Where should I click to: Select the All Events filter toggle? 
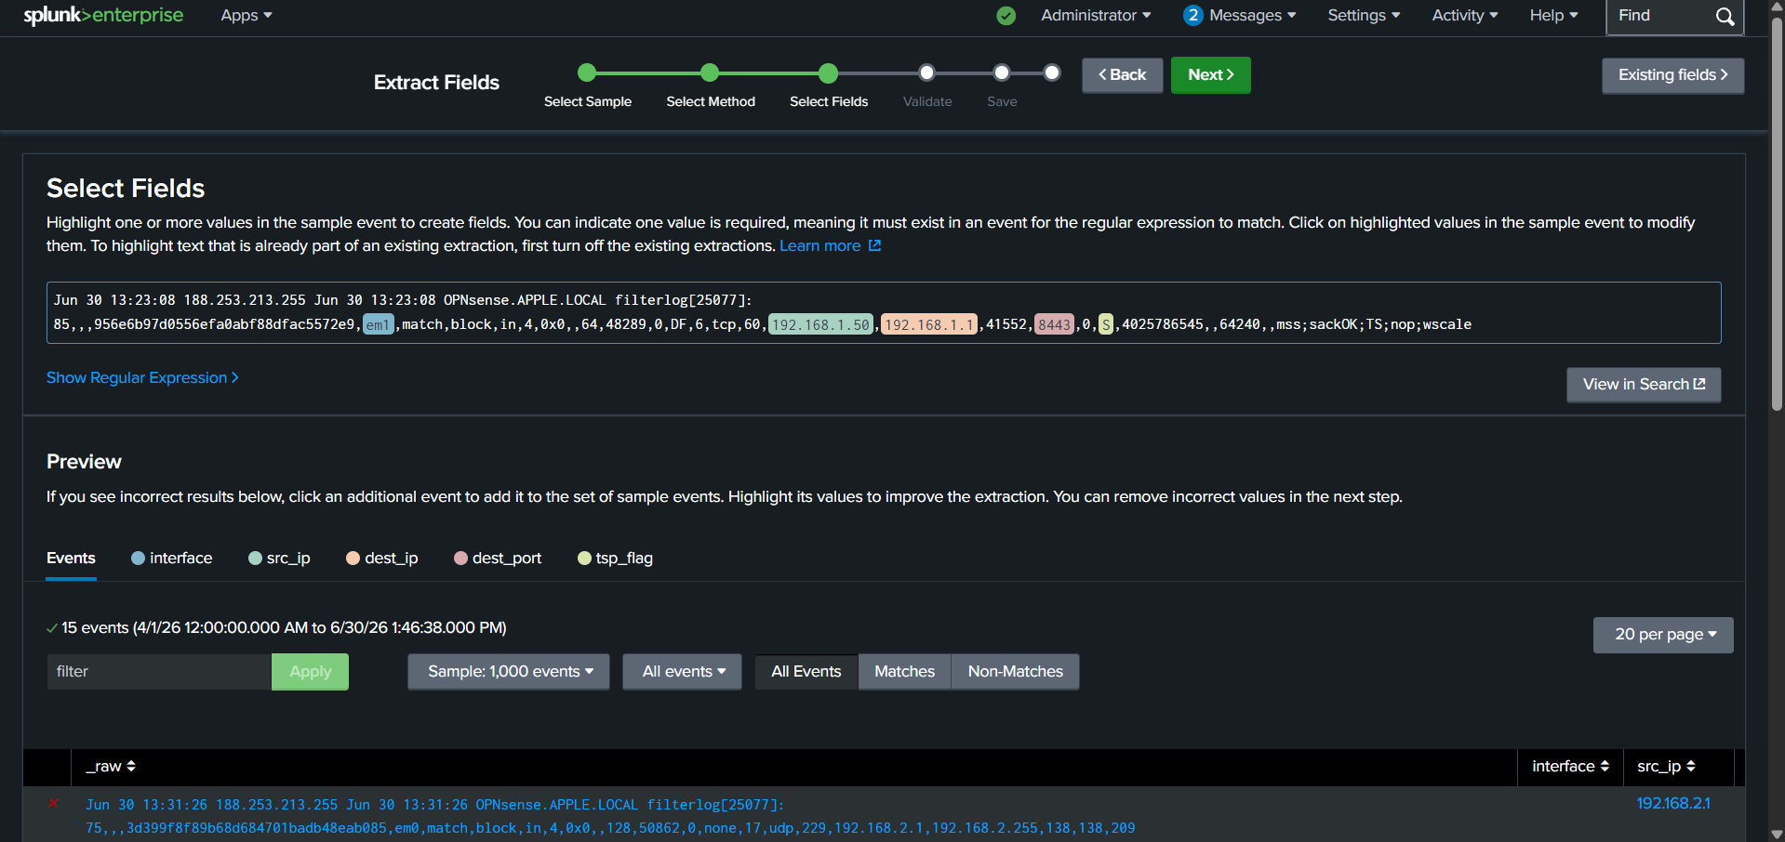click(806, 672)
